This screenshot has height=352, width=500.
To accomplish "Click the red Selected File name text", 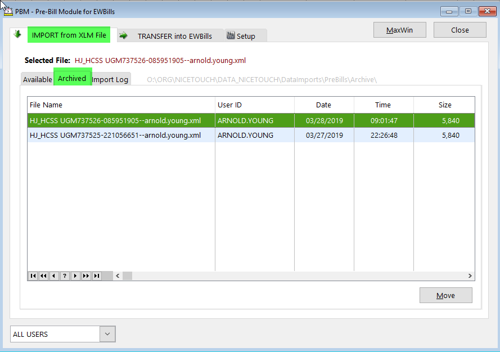I will pyautogui.click(x=160, y=60).
